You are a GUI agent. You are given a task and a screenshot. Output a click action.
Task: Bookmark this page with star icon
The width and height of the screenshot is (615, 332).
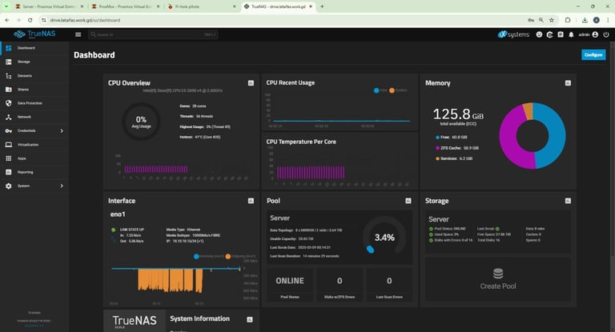click(x=552, y=20)
